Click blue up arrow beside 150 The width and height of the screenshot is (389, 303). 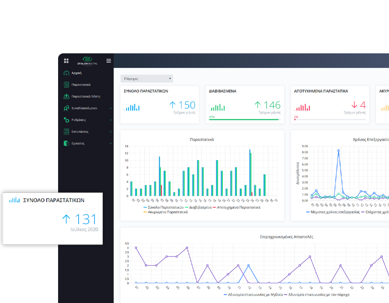[173, 105]
